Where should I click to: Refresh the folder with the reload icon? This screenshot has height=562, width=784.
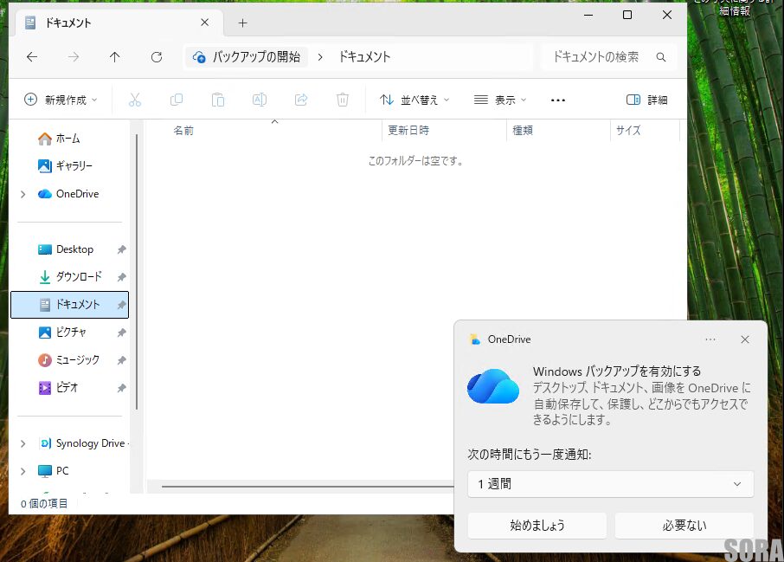[156, 56]
